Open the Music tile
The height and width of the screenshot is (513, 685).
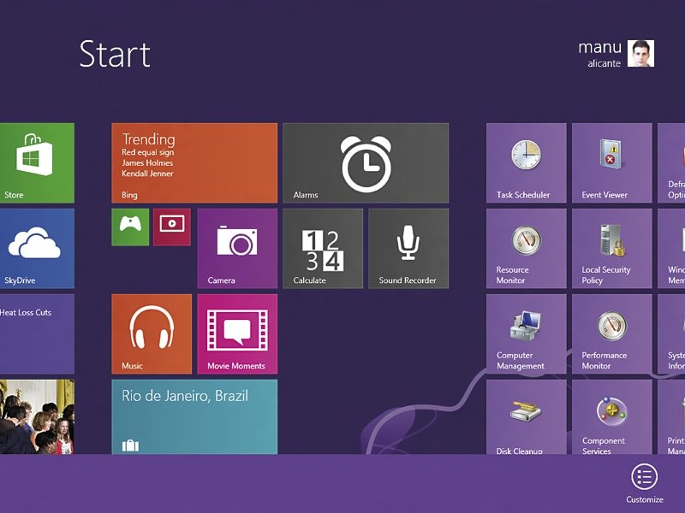(x=152, y=333)
